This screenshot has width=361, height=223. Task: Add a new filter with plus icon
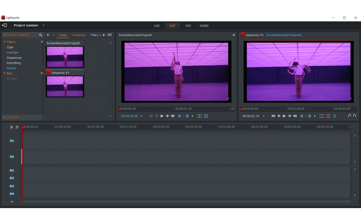(x=42, y=42)
